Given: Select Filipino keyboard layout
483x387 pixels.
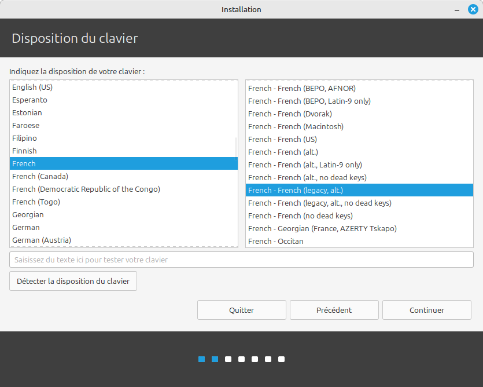Looking at the screenshot, I should 124,138.
